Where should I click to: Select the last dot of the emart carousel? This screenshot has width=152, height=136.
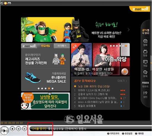53,89
